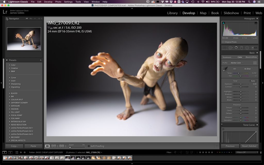Click the Reset (Adobe) button
Image resolution: width=264 pixels, height=165 pixels.
pos(249,146)
